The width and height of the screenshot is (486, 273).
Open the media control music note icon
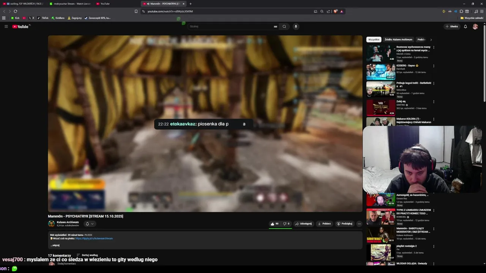(x=476, y=11)
